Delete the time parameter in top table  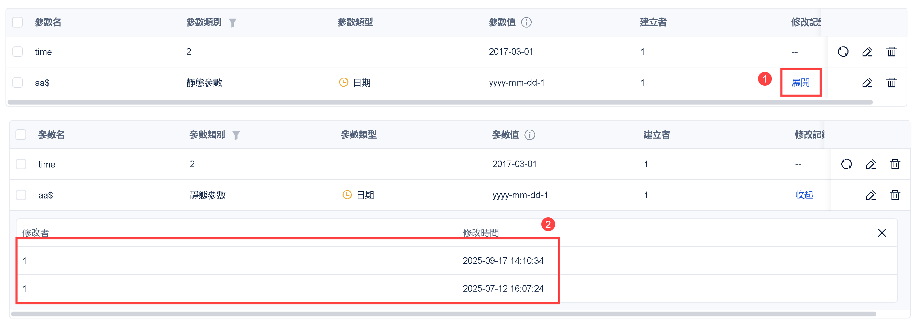891,52
